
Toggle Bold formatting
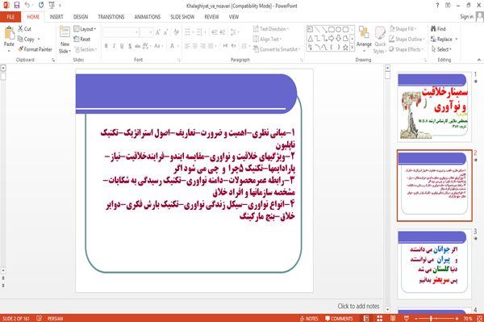tap(106, 46)
